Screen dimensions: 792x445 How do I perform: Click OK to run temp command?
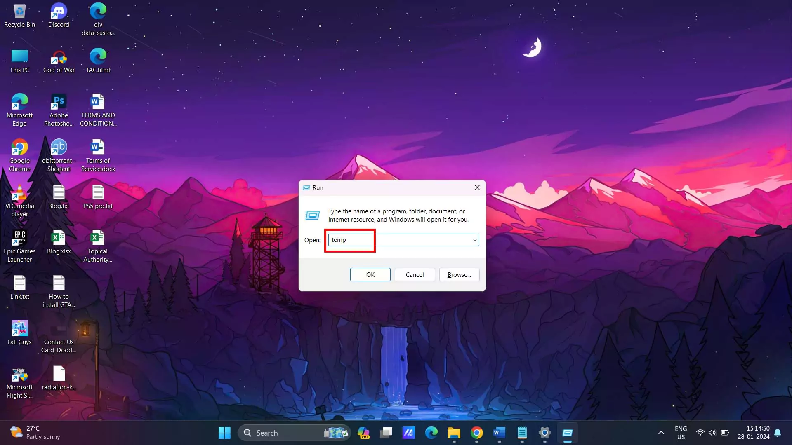370,274
